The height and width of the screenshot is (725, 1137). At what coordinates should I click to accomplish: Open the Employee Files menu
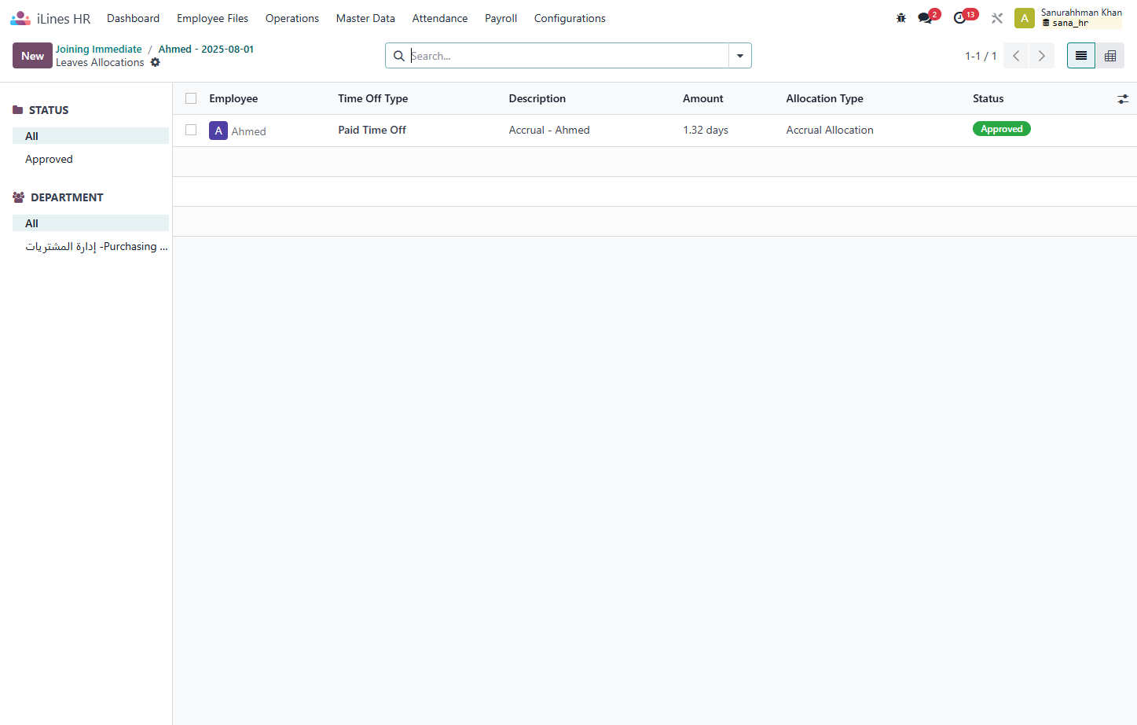[213, 18]
